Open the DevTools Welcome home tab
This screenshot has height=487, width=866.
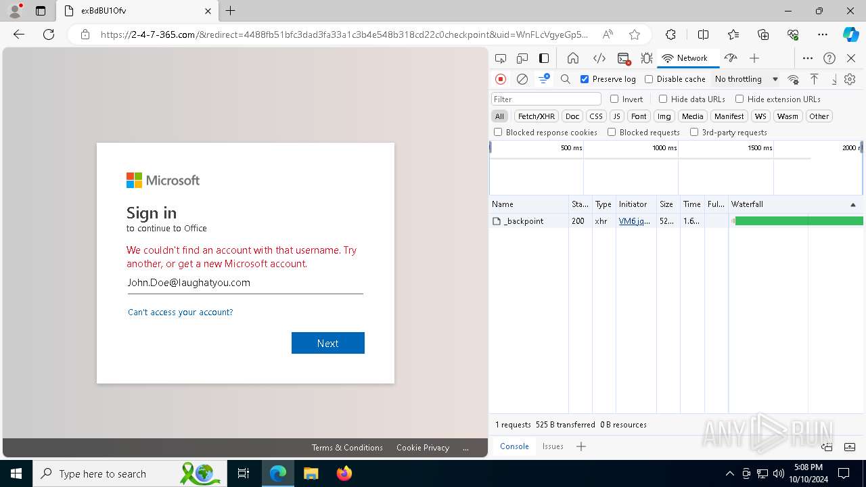pos(573,58)
